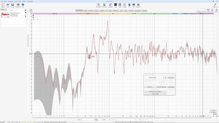Open the Scope tool
Screen dimensions: 219x123
(116, 5)
